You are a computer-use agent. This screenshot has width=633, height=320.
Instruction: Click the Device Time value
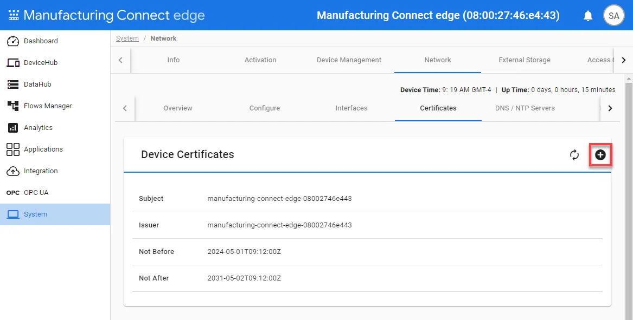click(x=466, y=90)
